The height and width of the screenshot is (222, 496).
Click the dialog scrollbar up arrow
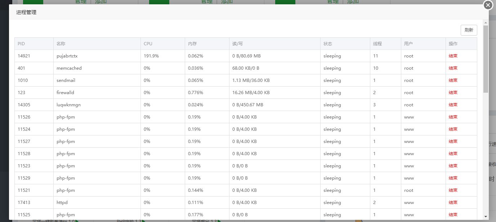486,22
